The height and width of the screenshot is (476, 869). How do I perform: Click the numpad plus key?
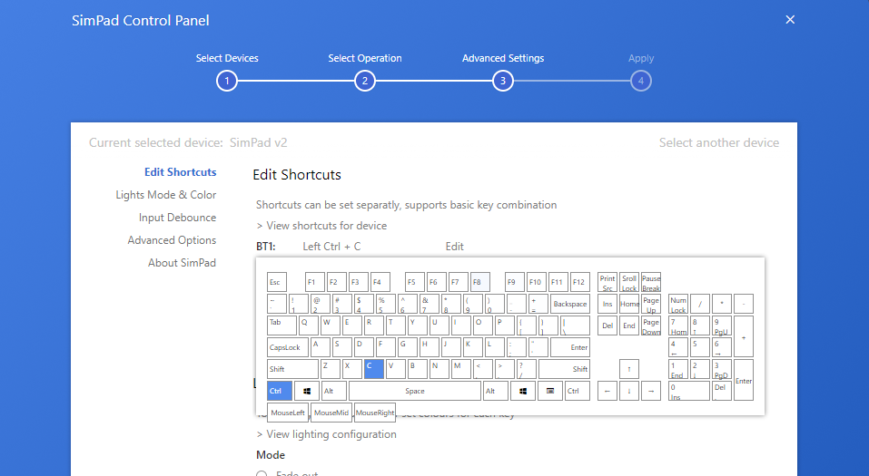743,336
